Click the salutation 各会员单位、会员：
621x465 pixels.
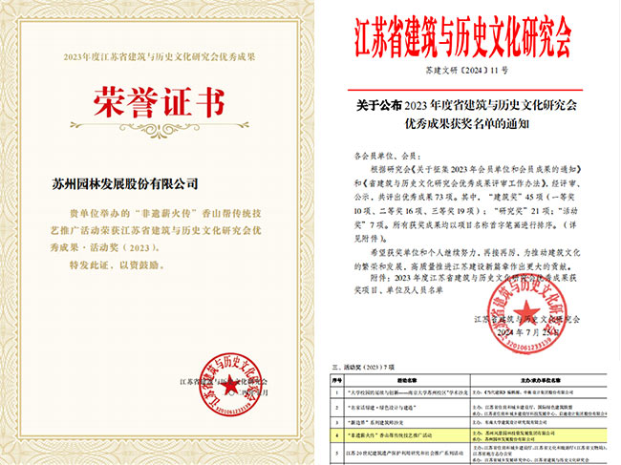click(x=387, y=156)
